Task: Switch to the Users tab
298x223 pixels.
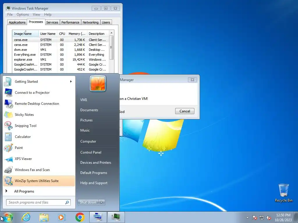Action: click(106, 22)
